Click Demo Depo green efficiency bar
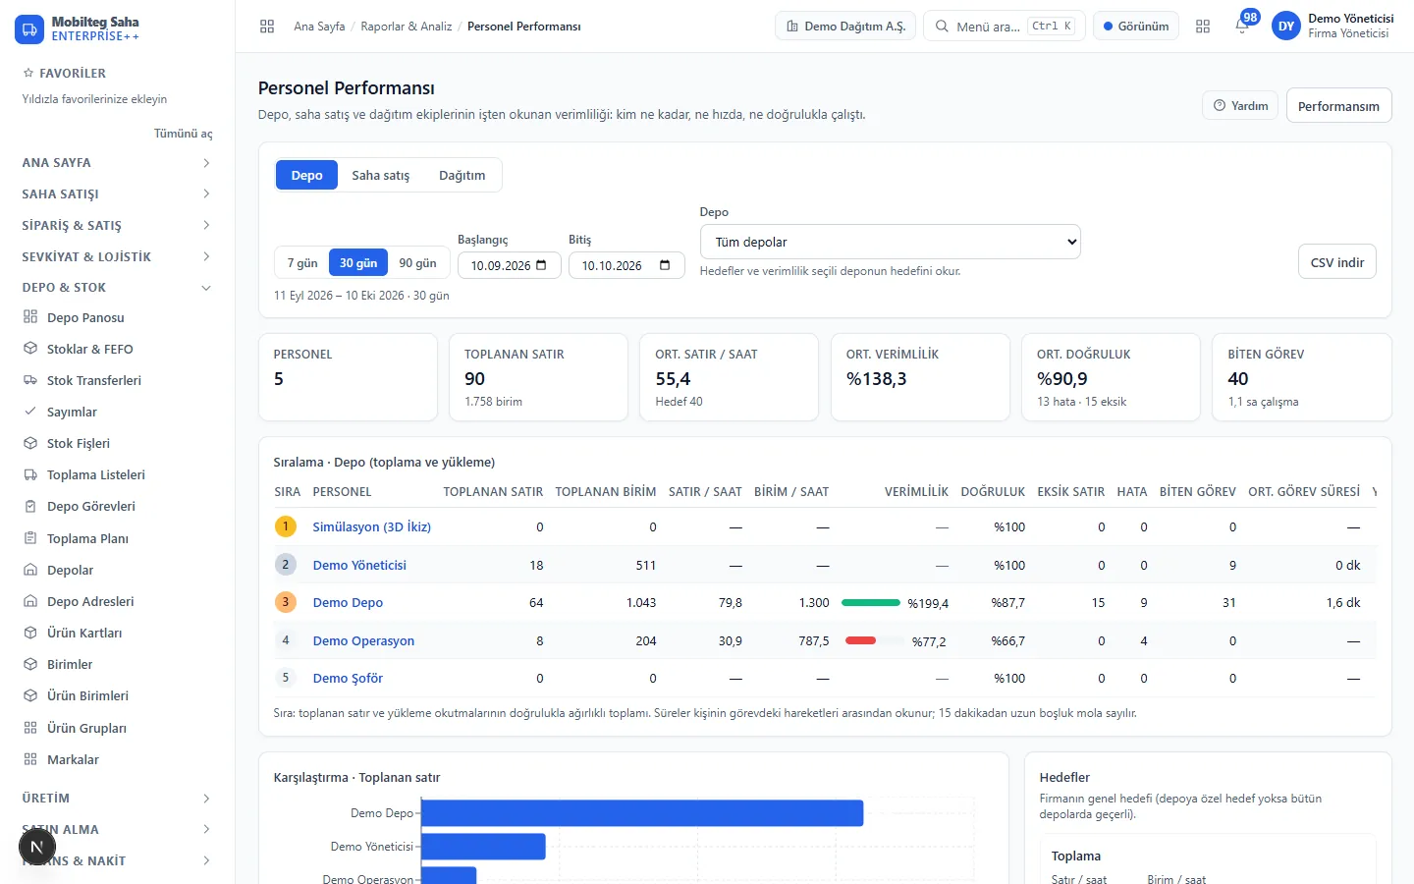 (x=871, y=602)
